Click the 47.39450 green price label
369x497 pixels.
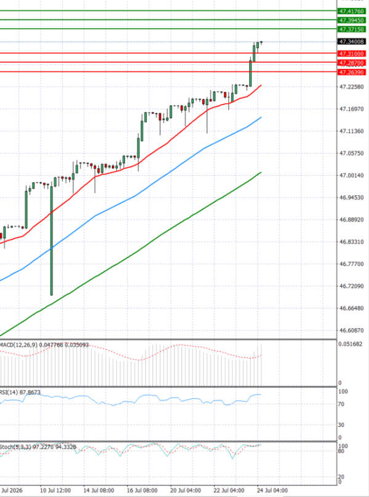coord(351,20)
